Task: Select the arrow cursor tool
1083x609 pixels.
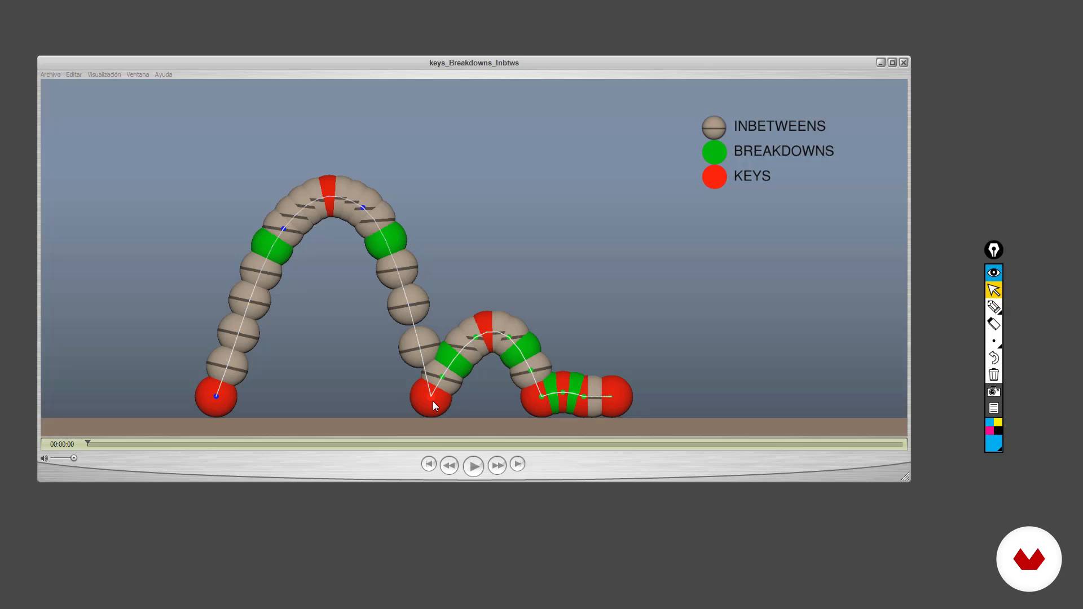Action: point(993,290)
